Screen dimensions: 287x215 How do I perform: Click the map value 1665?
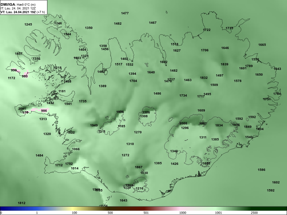262,45
